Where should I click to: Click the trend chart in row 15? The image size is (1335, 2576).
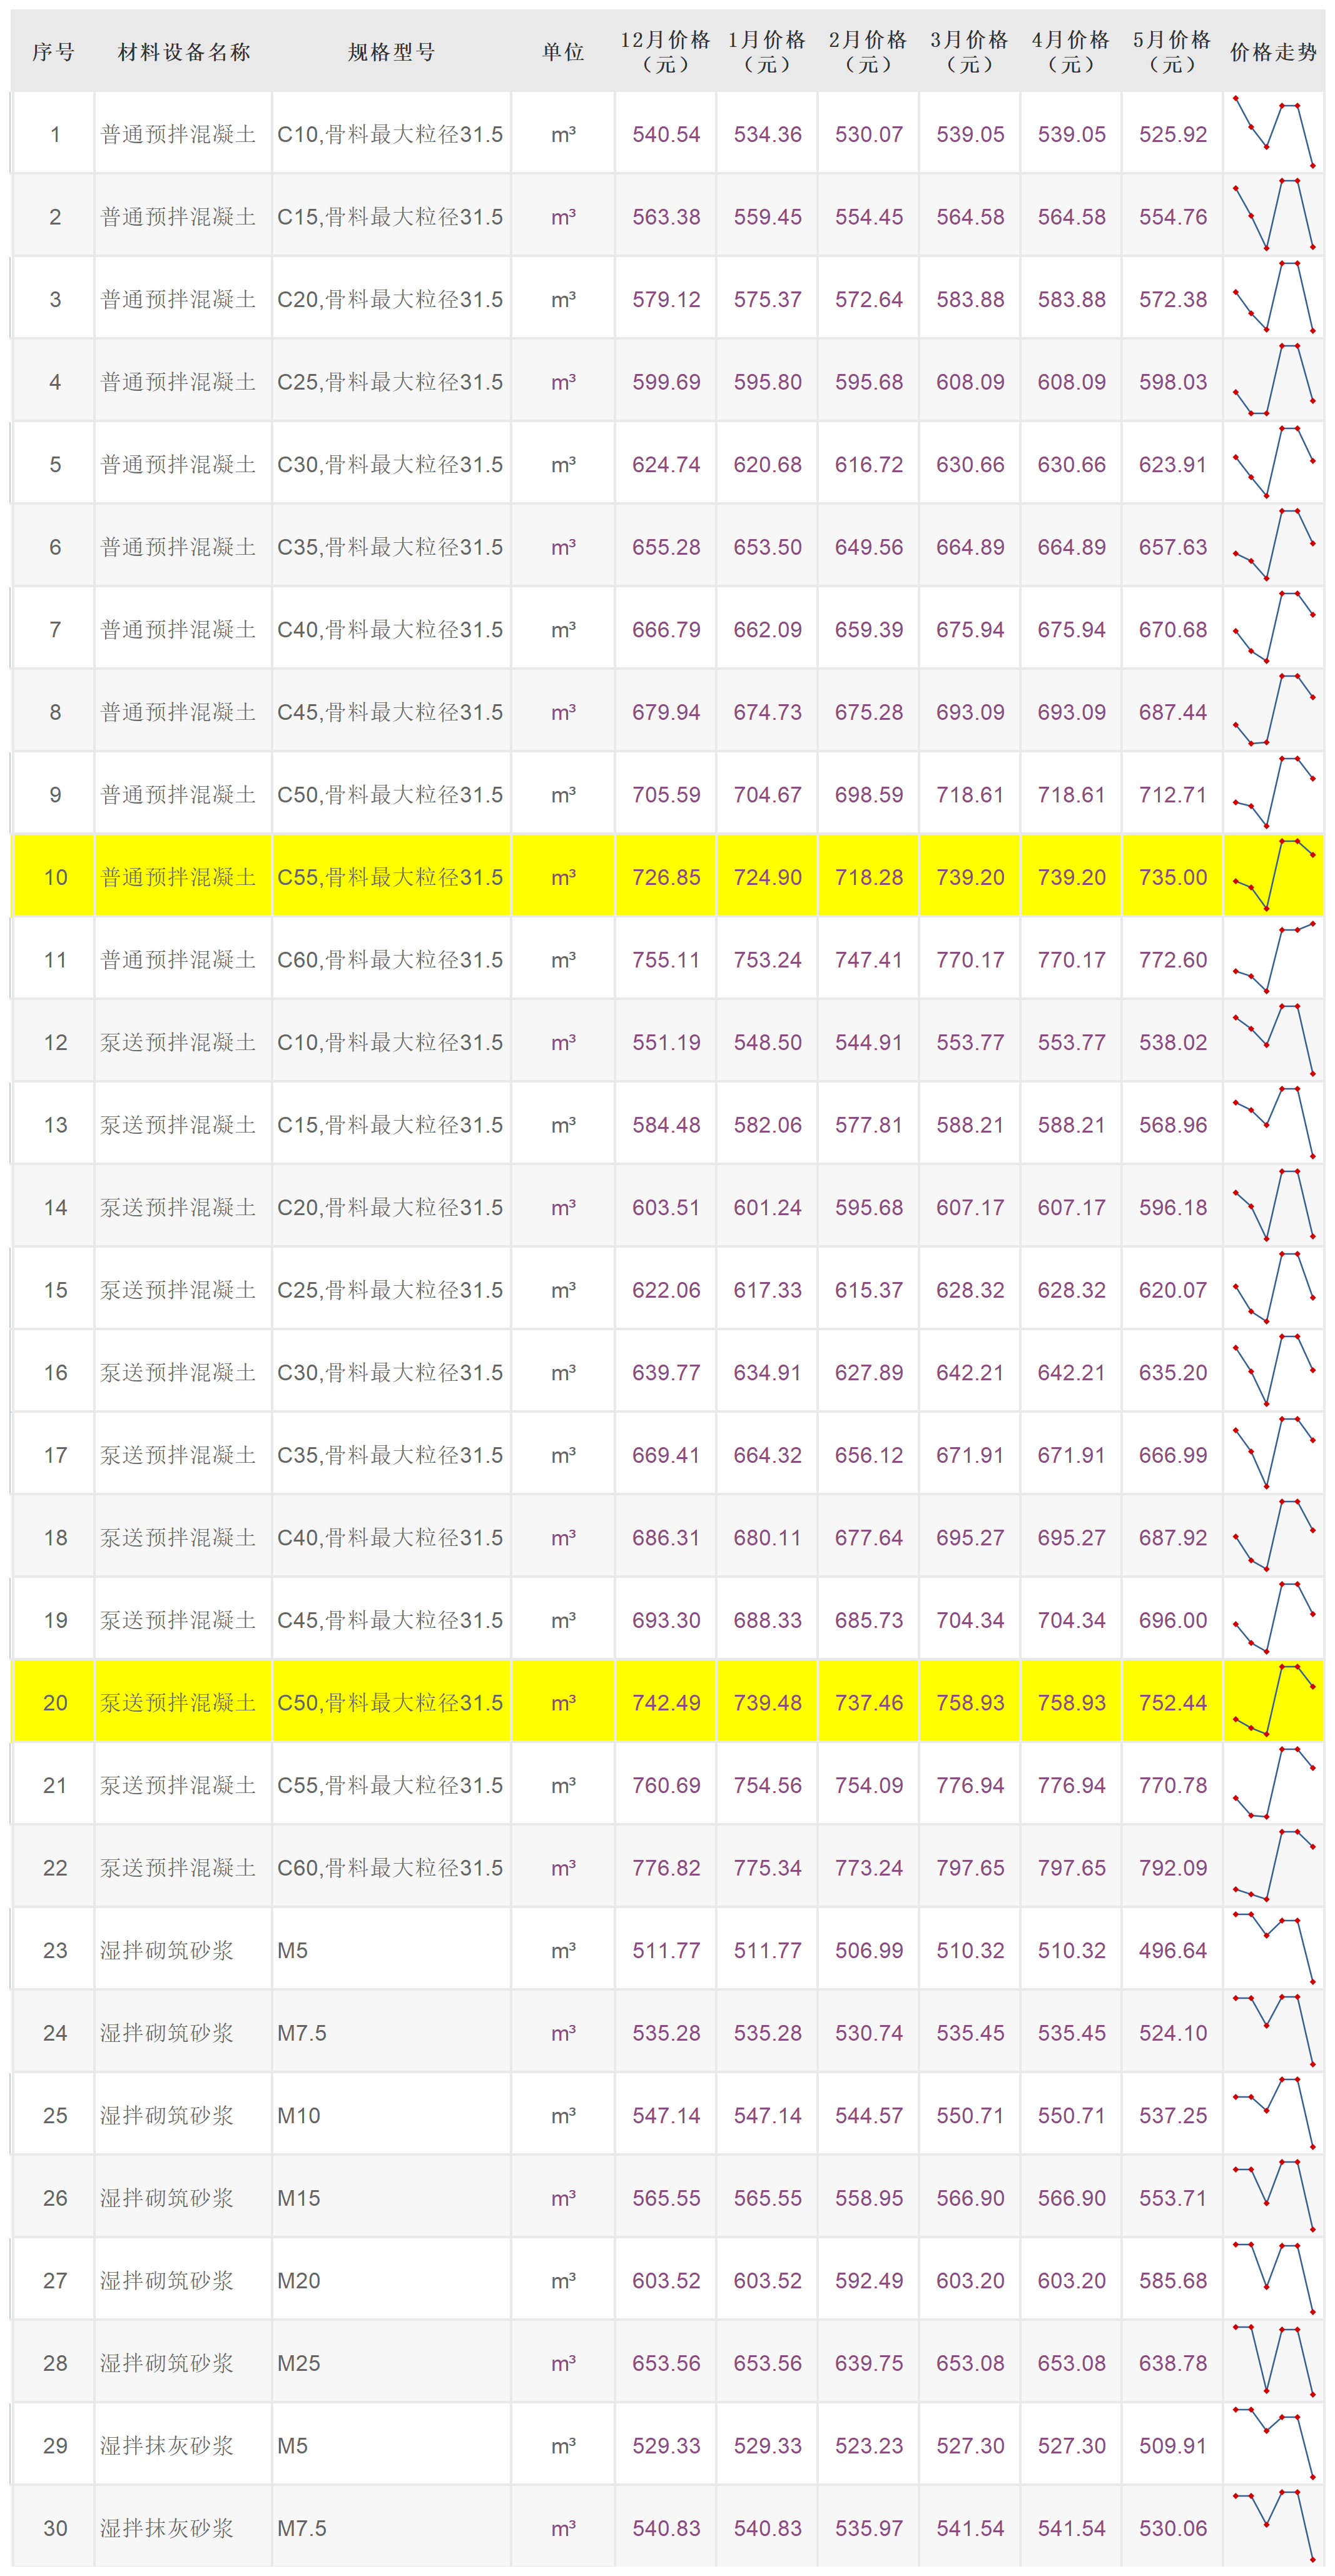(x=1273, y=1288)
